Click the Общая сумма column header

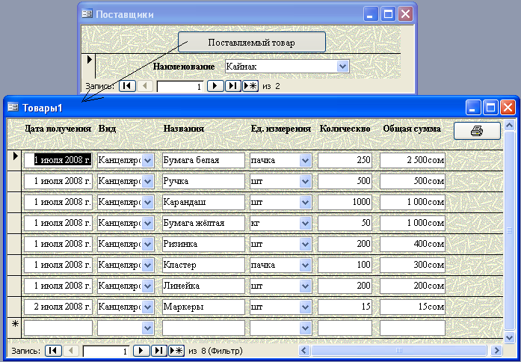coord(412,129)
